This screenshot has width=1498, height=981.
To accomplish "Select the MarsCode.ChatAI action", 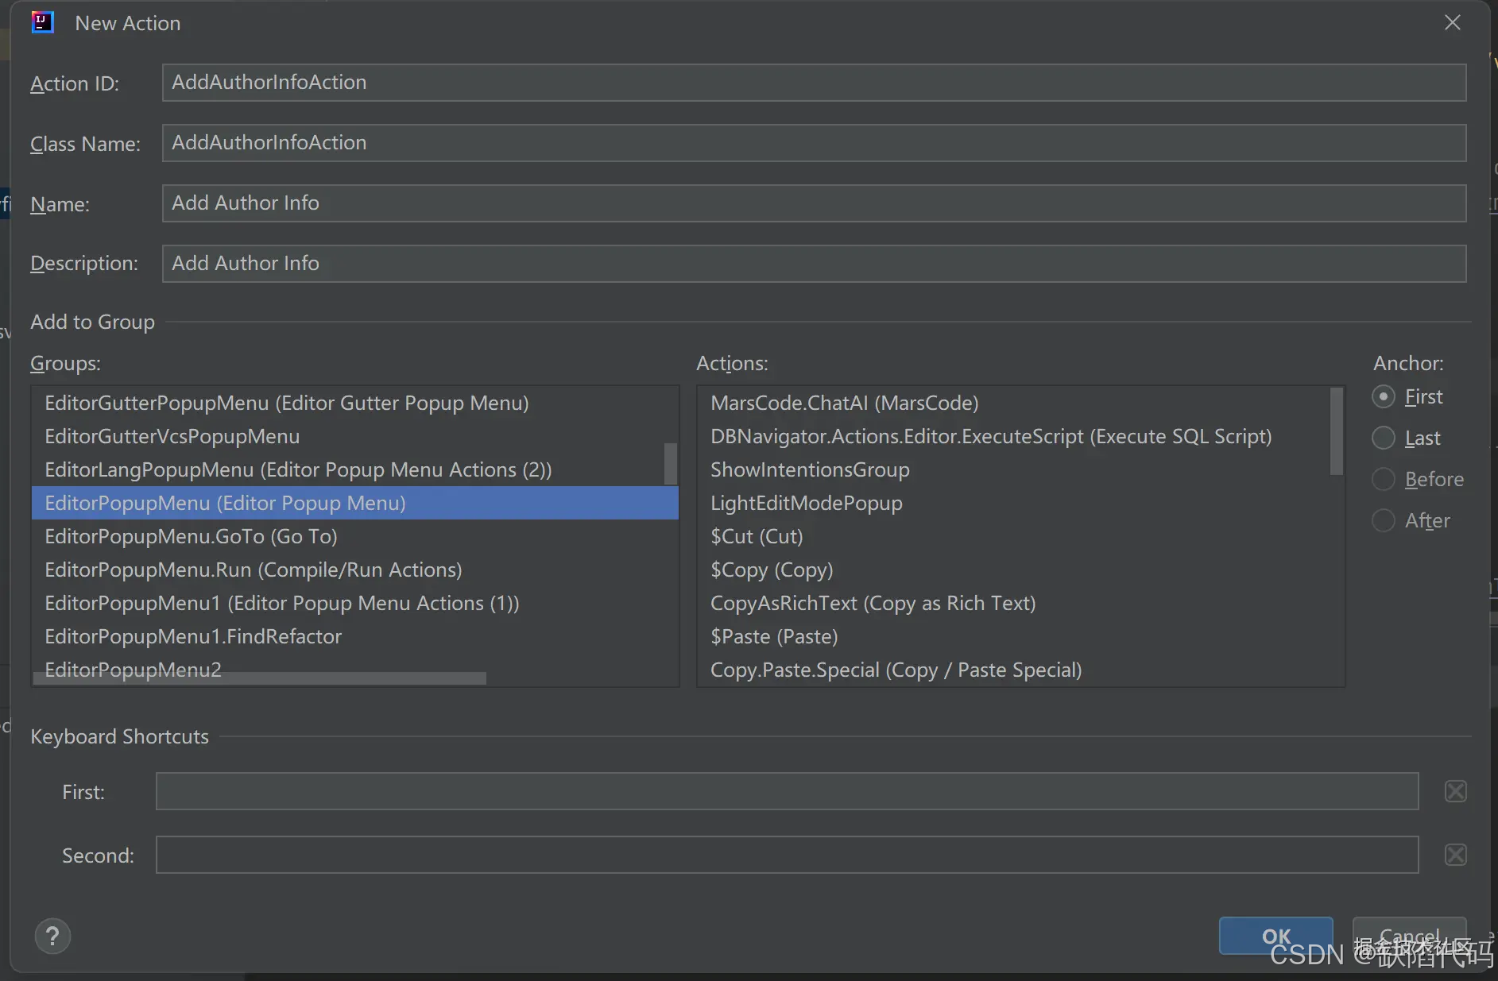I will [843, 403].
